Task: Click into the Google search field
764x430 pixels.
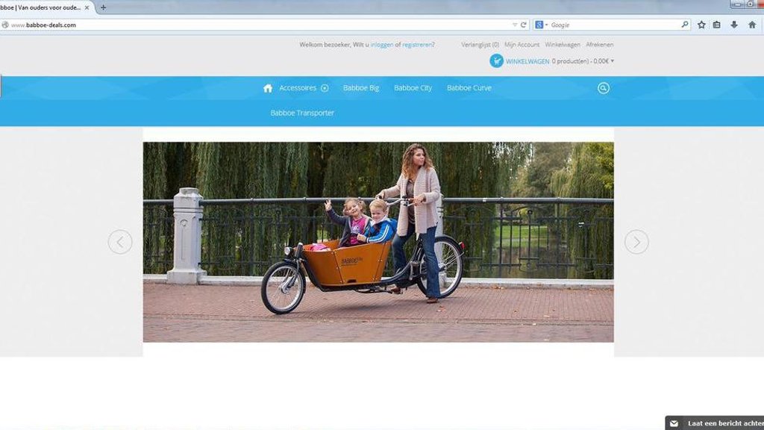Action: [612, 25]
